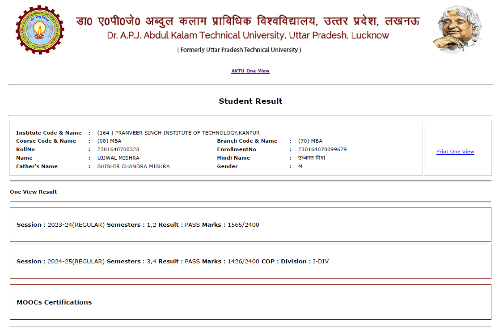Open the AKTU-One-View link
Screen dimensions: 499x330
click(x=250, y=71)
